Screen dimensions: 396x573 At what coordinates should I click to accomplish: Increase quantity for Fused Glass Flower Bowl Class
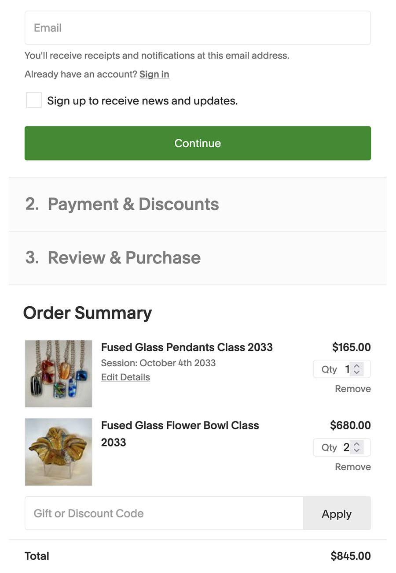[x=357, y=444]
